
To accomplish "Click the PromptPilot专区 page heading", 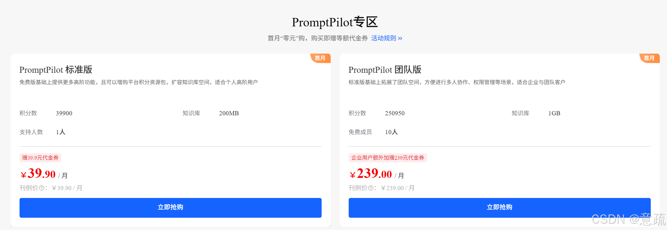I will click(x=335, y=22).
